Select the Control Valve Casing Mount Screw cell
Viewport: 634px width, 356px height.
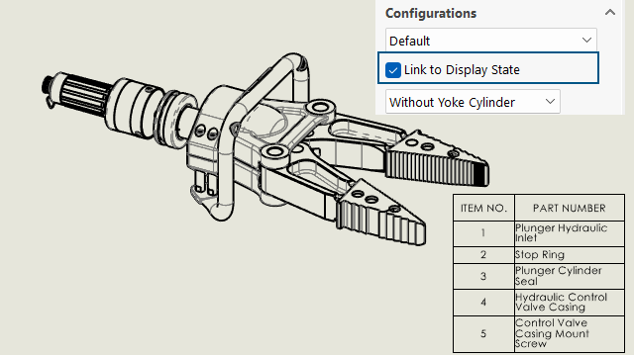(x=570, y=334)
